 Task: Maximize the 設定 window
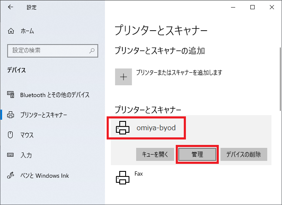252,7
